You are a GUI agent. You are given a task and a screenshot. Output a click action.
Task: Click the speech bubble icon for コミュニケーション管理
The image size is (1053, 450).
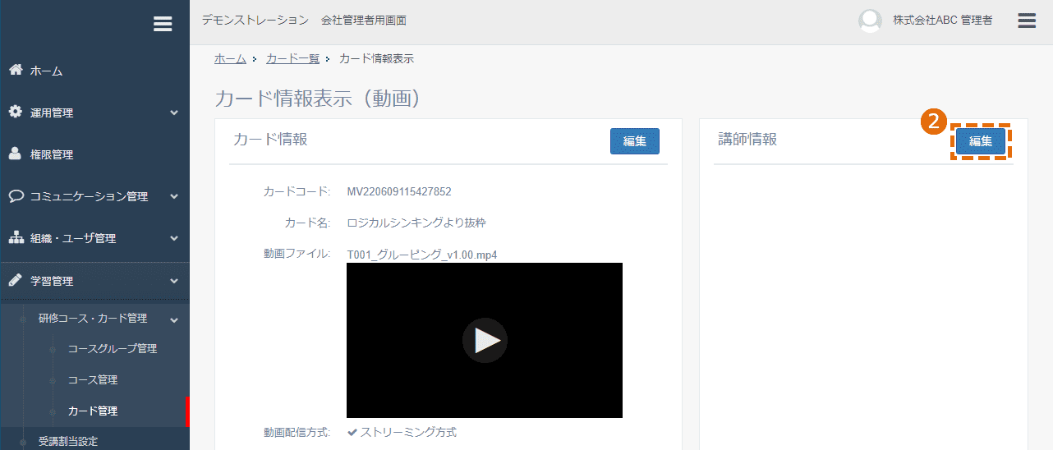(16, 196)
